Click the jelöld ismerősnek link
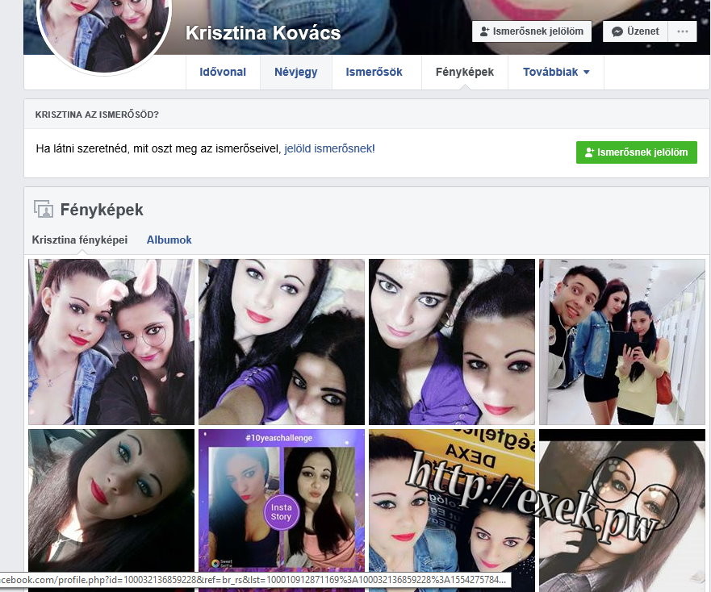 [328, 148]
